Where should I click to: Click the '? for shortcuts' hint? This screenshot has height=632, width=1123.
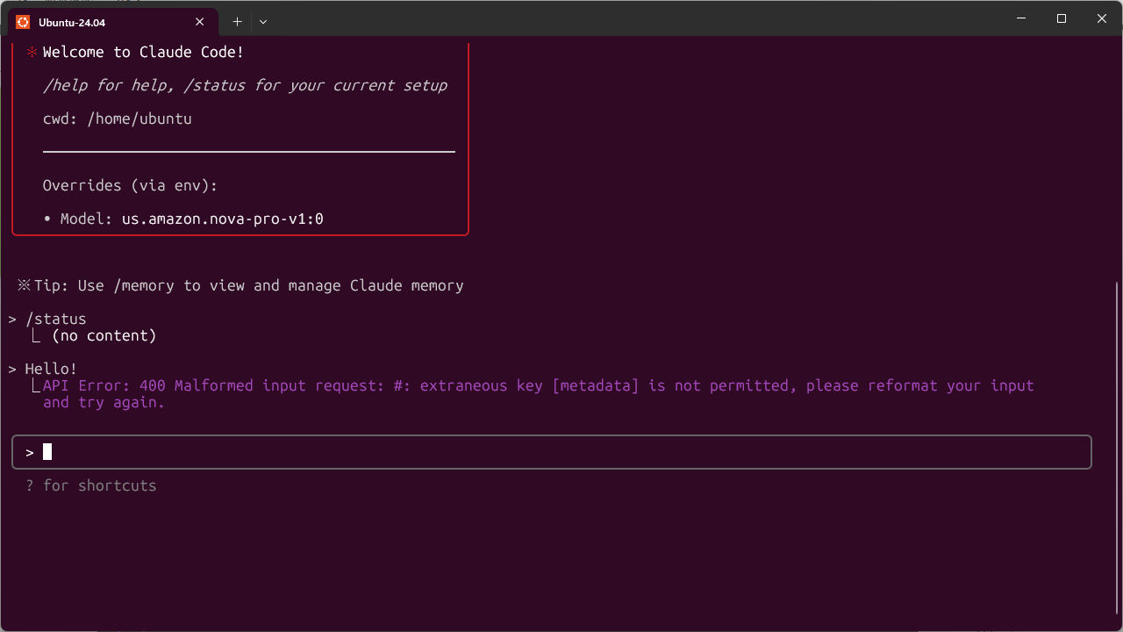[91, 485]
